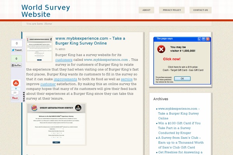The height and width of the screenshot is (155, 233).
Task: Click the ad window's maximize button
Action: tap(204, 39)
